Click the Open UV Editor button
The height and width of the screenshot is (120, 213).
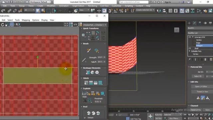tap(202, 87)
